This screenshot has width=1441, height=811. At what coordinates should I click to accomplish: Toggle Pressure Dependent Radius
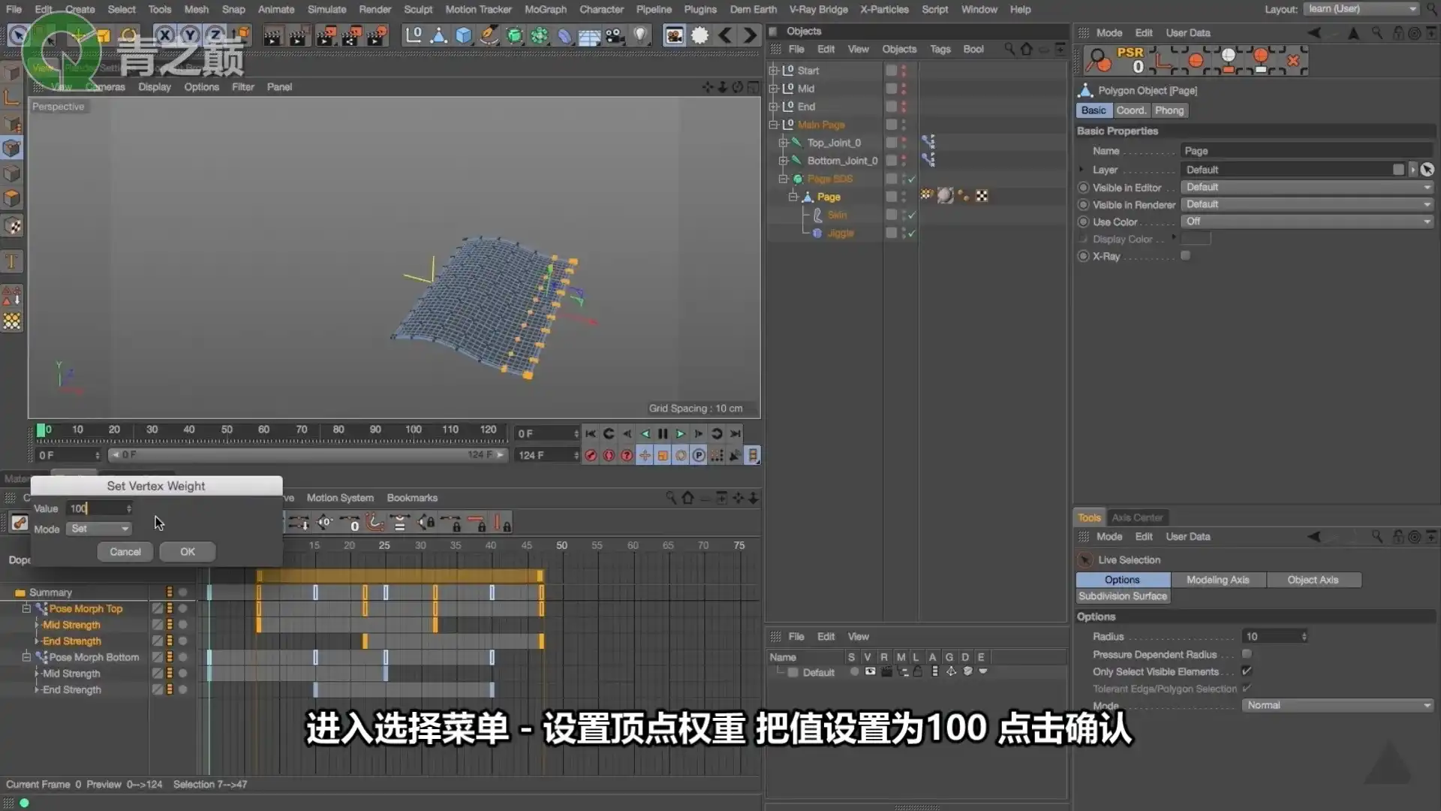tap(1246, 654)
